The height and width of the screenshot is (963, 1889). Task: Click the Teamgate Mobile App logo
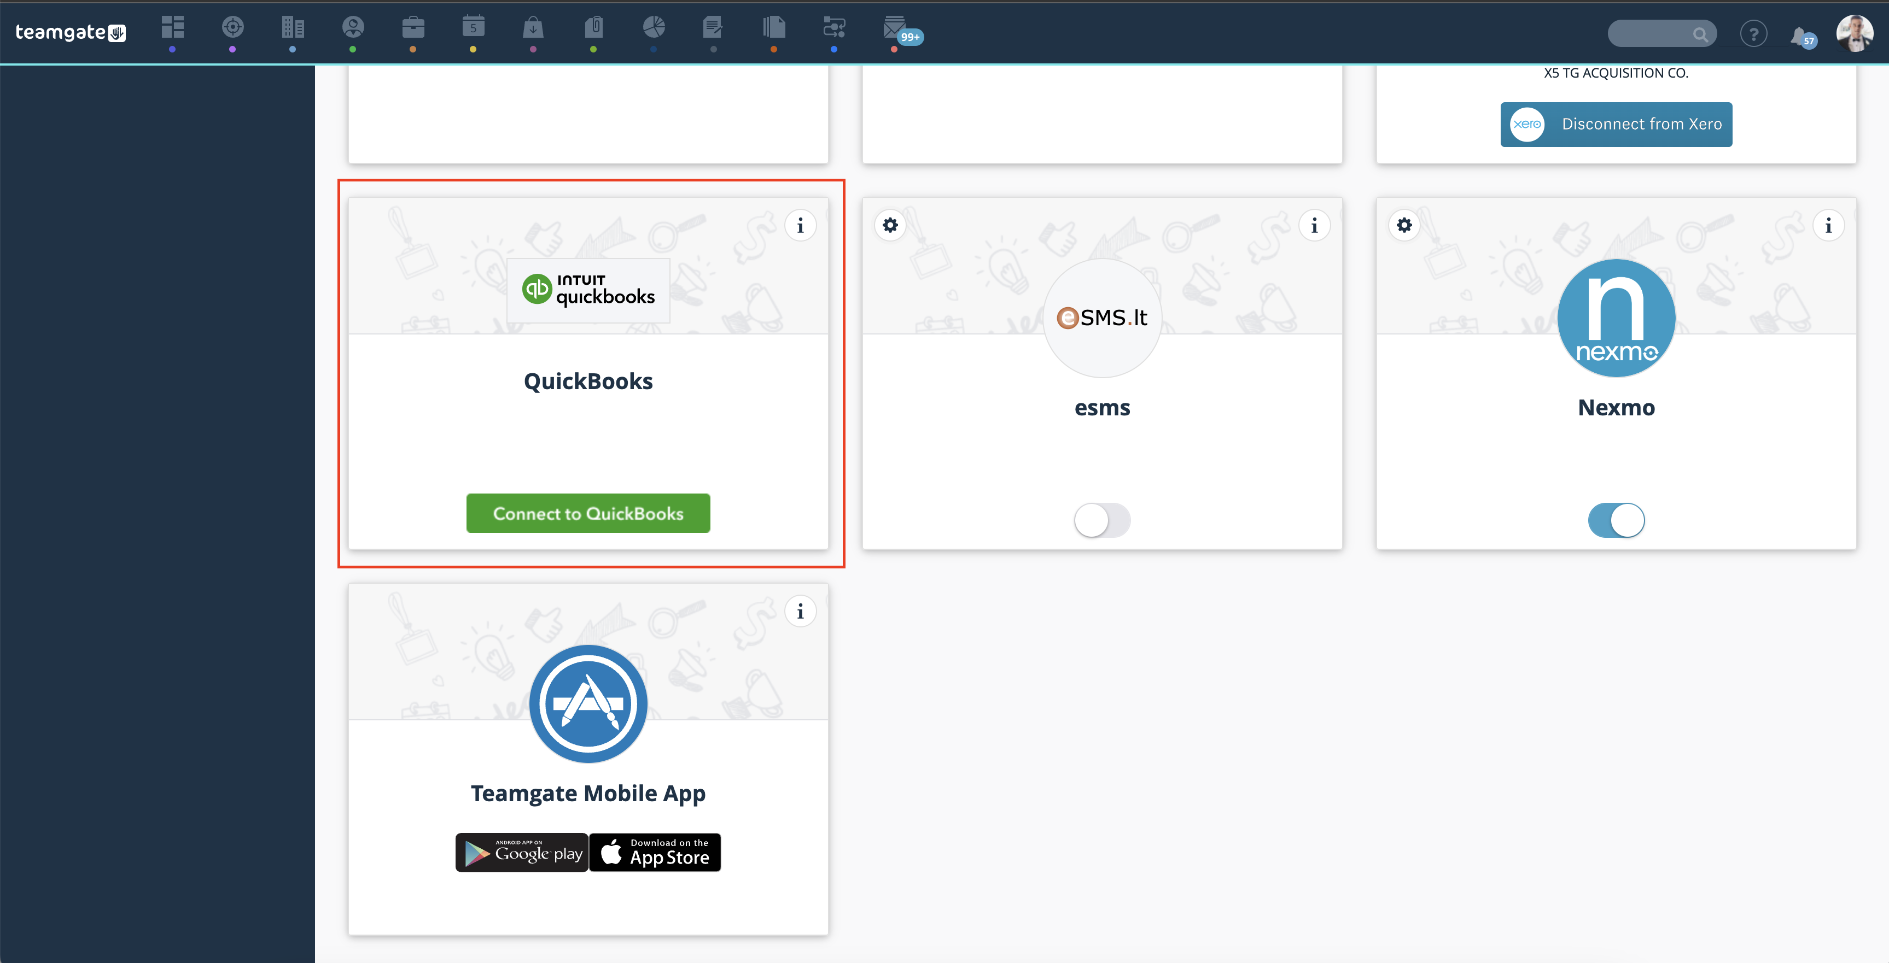(588, 703)
